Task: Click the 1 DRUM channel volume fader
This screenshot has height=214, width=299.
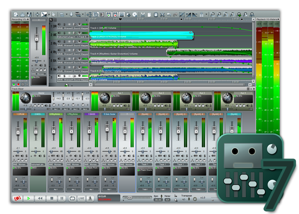Action: click(x=18, y=131)
